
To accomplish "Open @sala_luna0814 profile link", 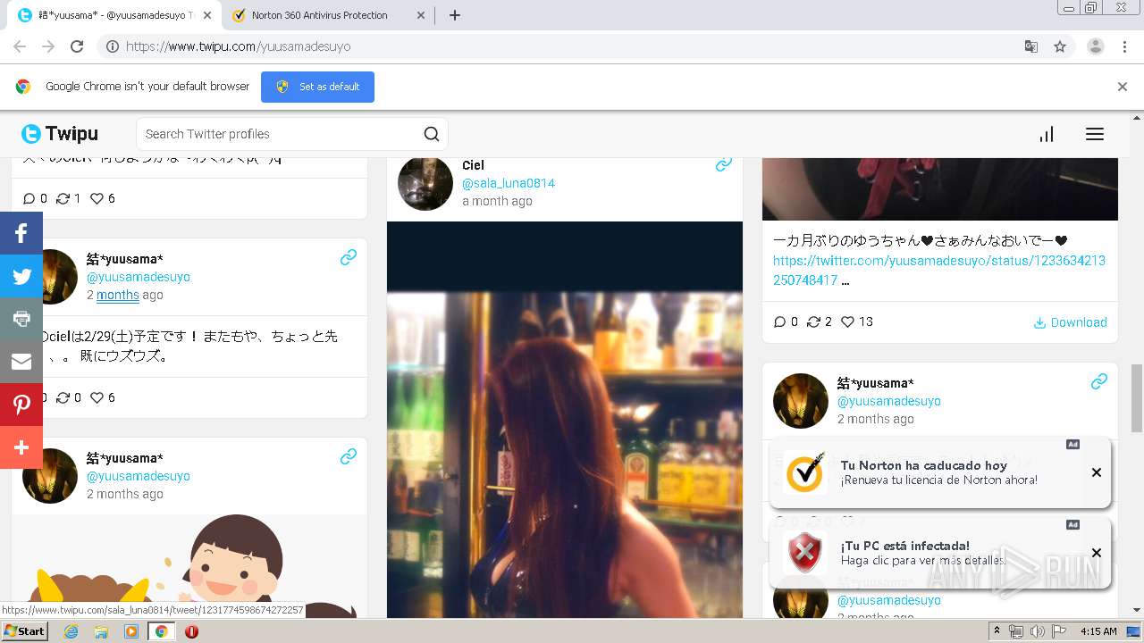I will coord(509,183).
